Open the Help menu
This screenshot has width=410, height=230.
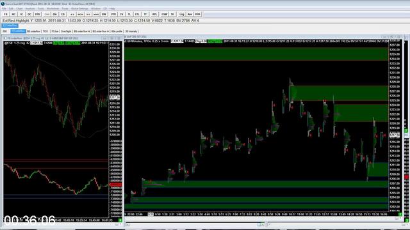point(112,8)
